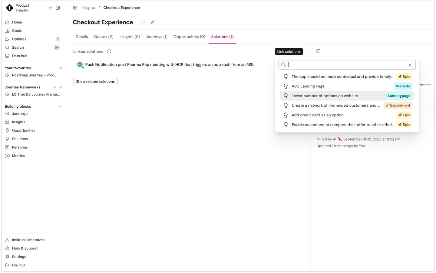Expand the Product TheyDo workspace dropdown
The image size is (436, 273).
(x=50, y=8)
